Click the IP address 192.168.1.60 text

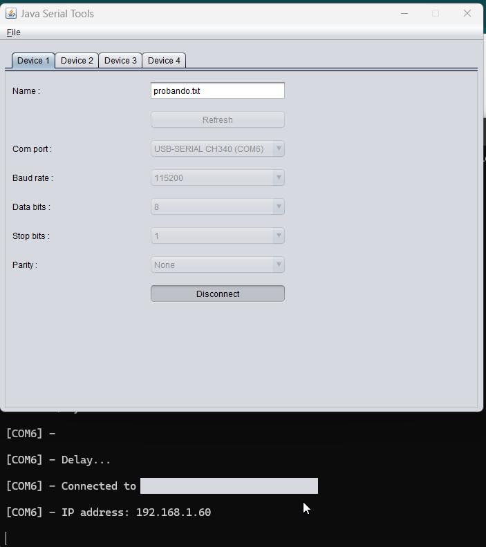point(174,512)
